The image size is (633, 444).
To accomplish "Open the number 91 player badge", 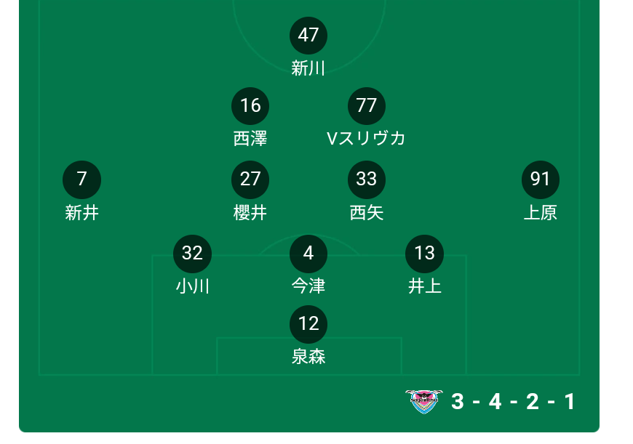I will click(x=541, y=179).
